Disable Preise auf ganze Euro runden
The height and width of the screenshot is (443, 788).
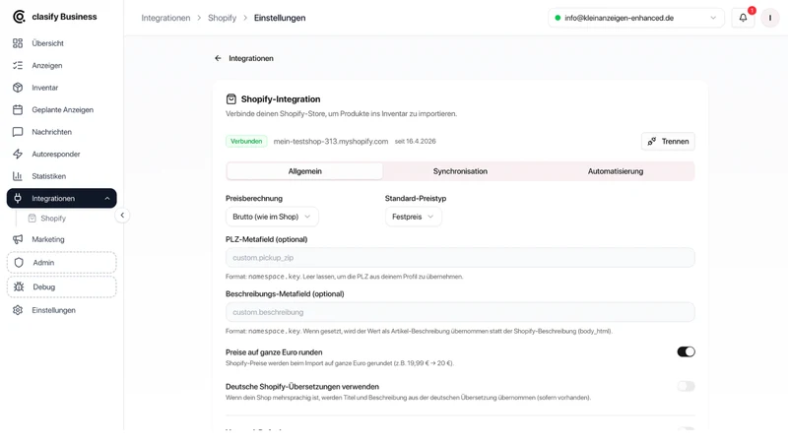pos(686,351)
